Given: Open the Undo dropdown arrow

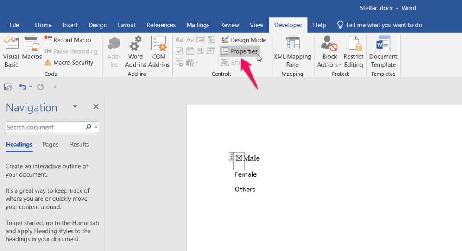Looking at the screenshot, I should tap(30, 87).
